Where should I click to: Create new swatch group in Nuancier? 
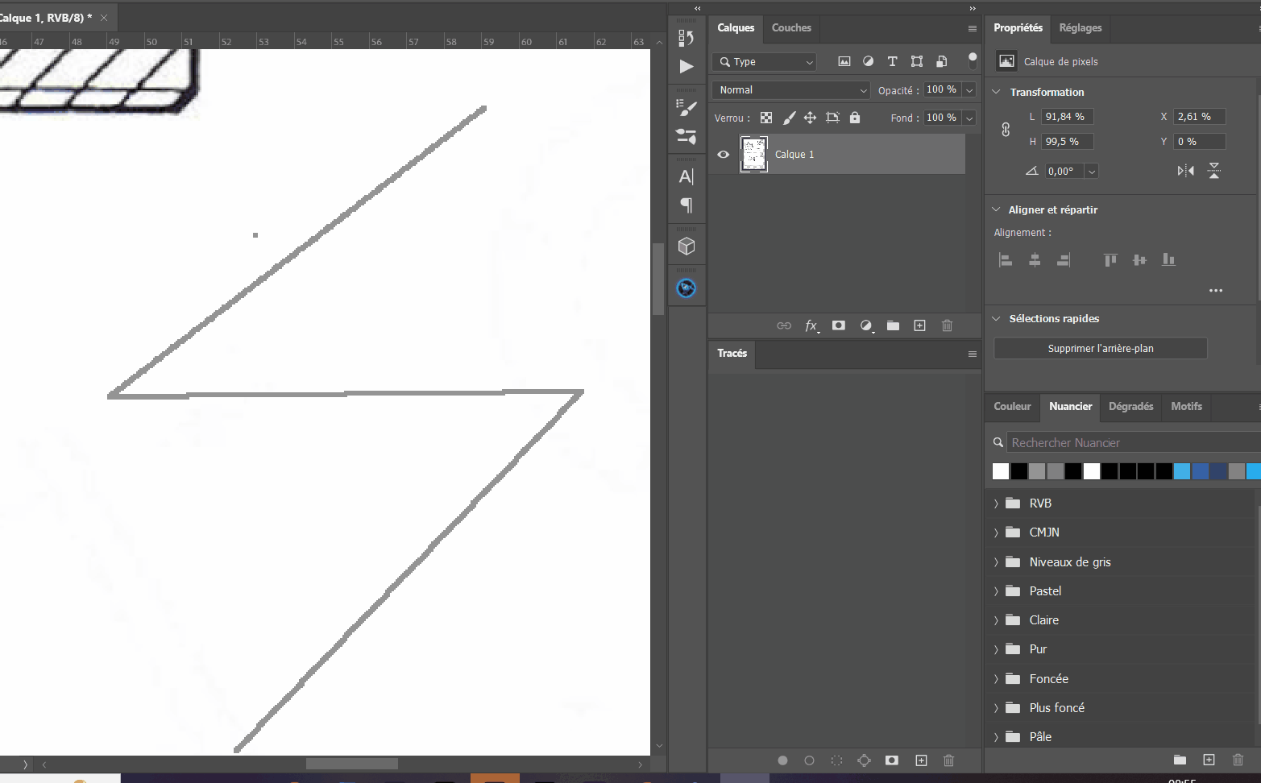[x=1180, y=760]
